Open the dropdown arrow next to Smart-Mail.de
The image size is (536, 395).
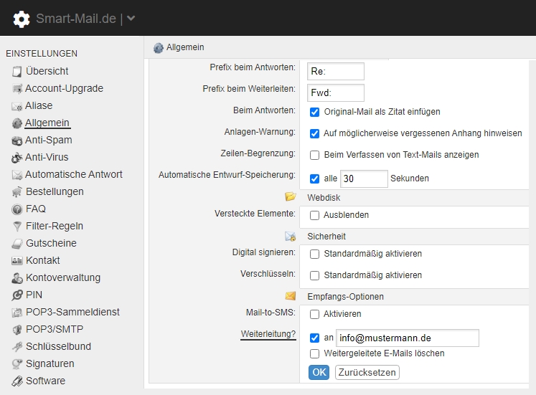pos(131,19)
